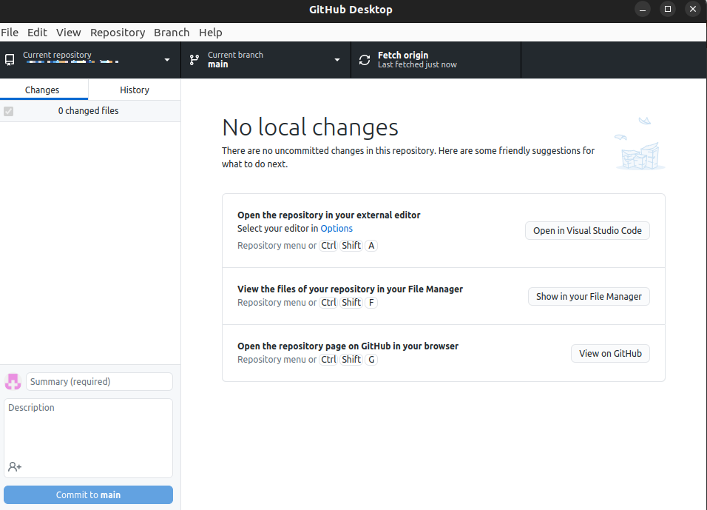Open the Repository menu
Image resolution: width=707 pixels, height=510 pixels.
[x=118, y=33]
